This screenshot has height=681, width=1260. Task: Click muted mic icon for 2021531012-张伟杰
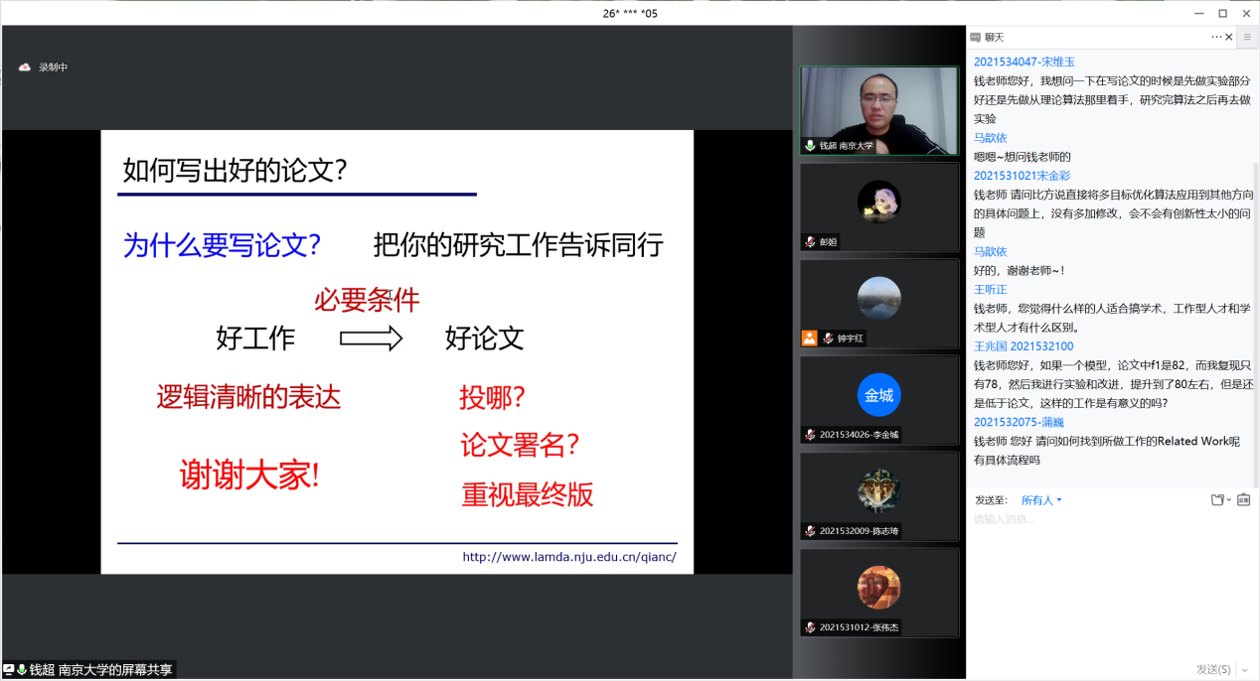tap(811, 627)
